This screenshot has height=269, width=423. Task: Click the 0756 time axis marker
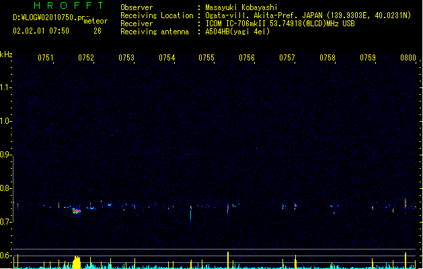tap(247, 58)
